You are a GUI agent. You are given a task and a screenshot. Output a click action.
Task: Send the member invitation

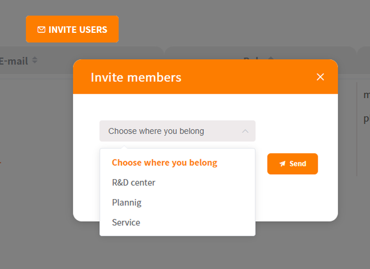(x=292, y=164)
